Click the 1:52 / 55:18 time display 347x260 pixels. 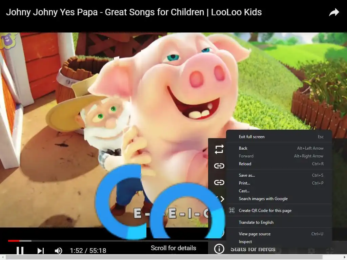pos(88,251)
